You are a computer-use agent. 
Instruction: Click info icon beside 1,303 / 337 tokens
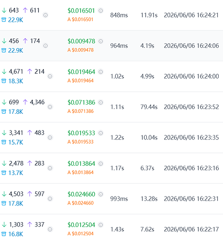[x=50, y=229]
